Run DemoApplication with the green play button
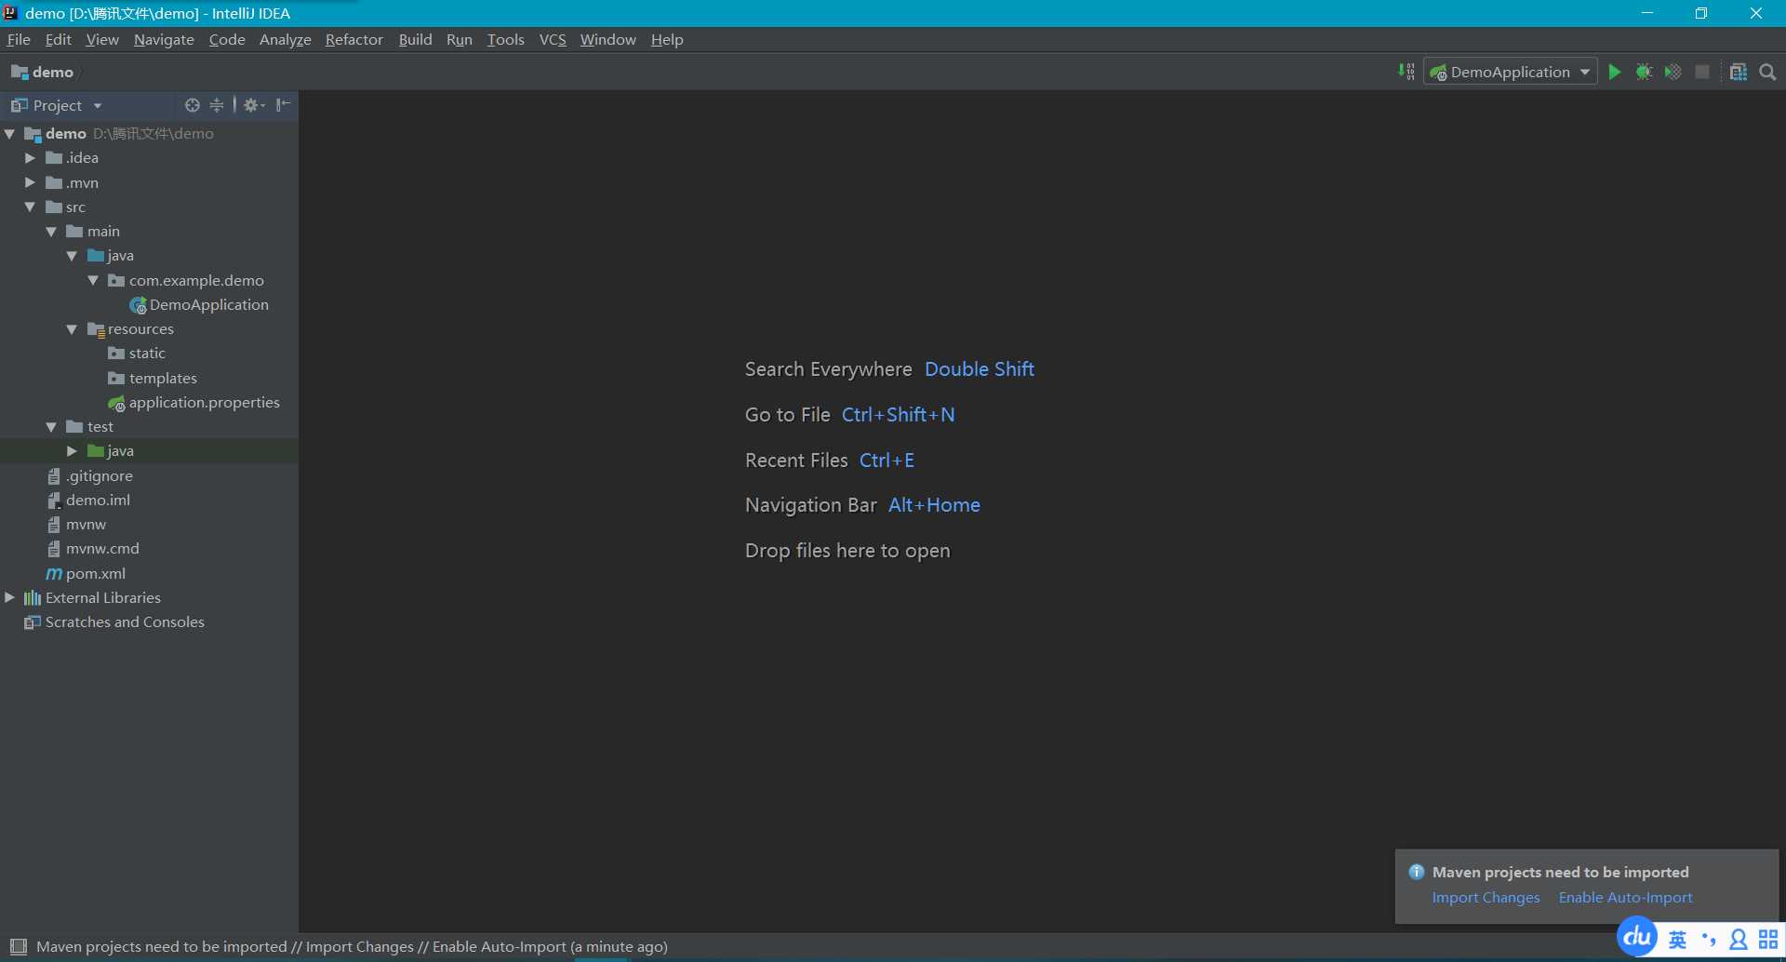The height and width of the screenshot is (962, 1786). point(1615,72)
